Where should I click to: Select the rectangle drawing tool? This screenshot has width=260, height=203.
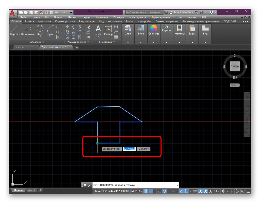tap(57, 27)
